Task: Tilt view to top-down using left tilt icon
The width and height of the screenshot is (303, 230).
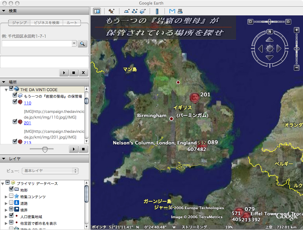Action: [250, 22]
